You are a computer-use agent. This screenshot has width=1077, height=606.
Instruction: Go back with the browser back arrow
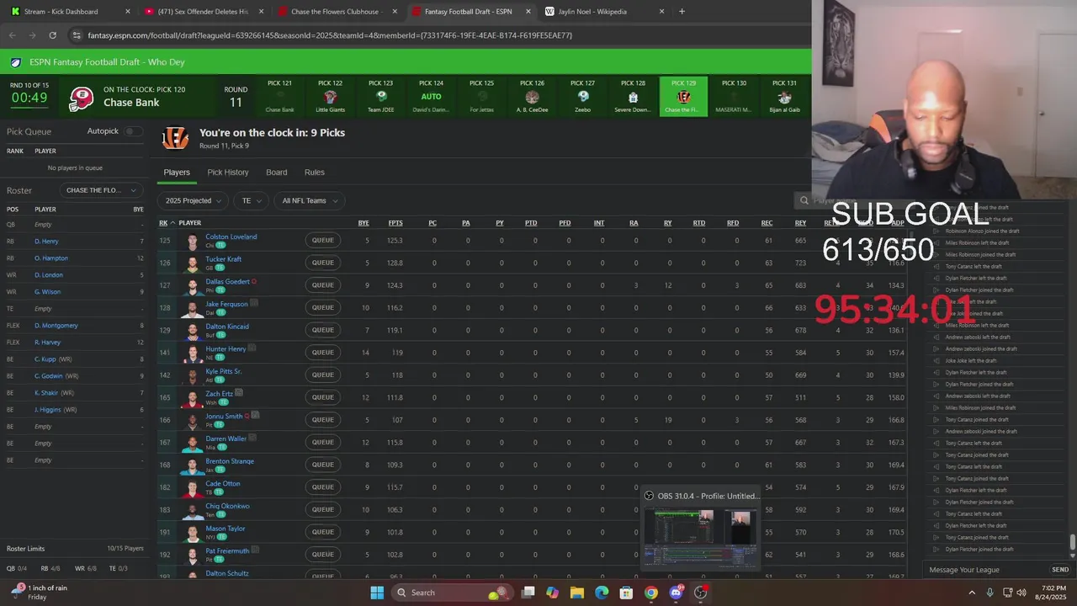(12, 35)
